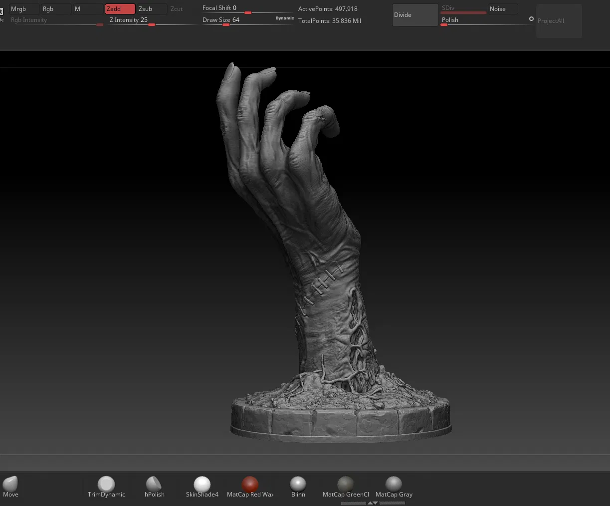Expand the bottom shelf divider arrows

coord(373,503)
